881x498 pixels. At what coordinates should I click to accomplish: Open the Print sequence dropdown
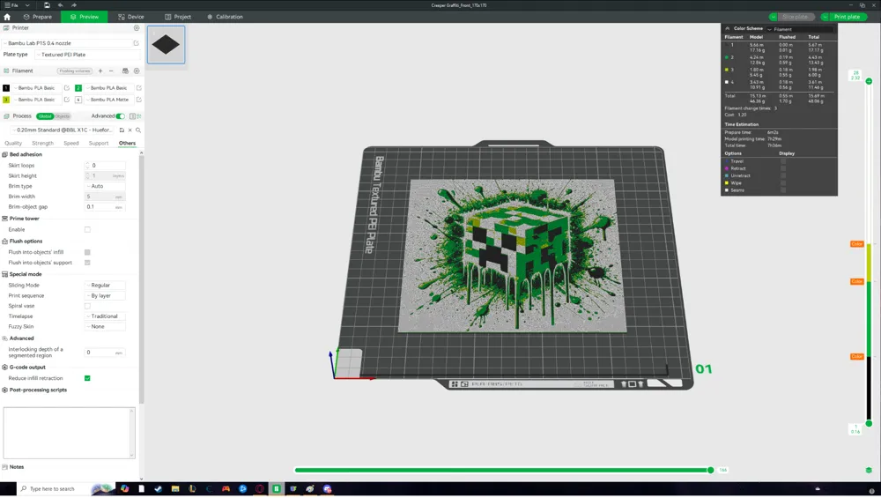click(x=106, y=295)
